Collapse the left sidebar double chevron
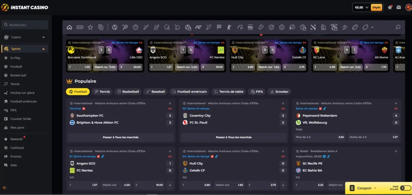Screen dimensions: 412x195 [x=5, y=188]
